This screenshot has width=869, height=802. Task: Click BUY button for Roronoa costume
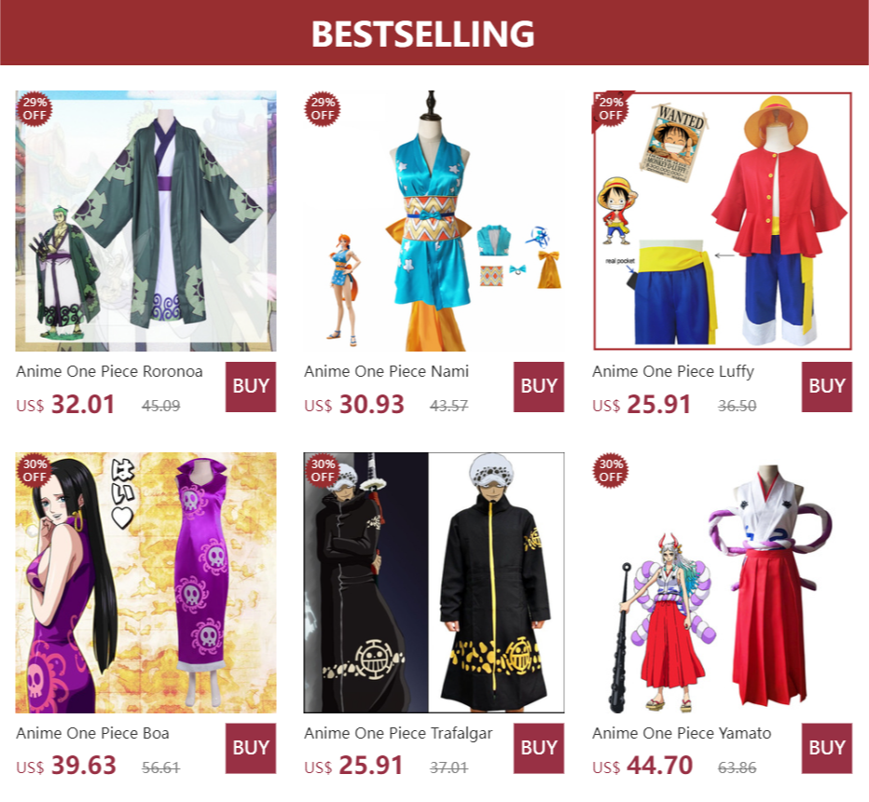pyautogui.click(x=251, y=387)
